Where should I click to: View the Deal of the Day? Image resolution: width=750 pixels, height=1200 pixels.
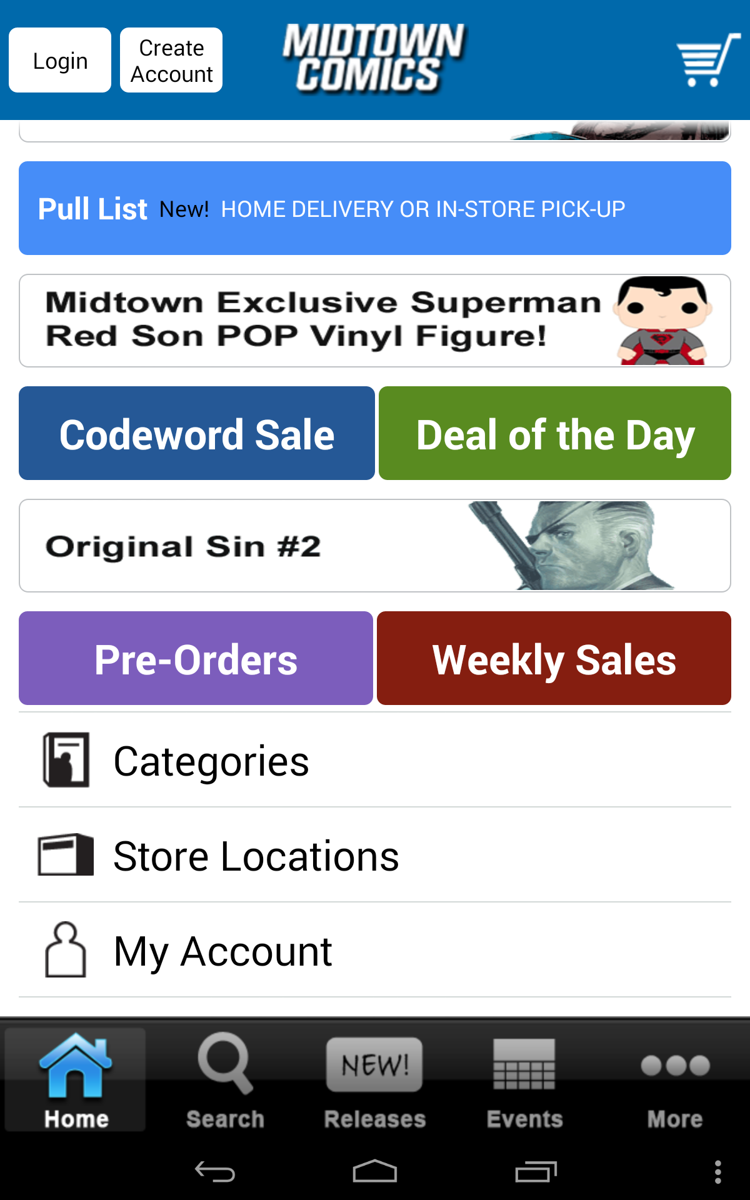click(555, 434)
